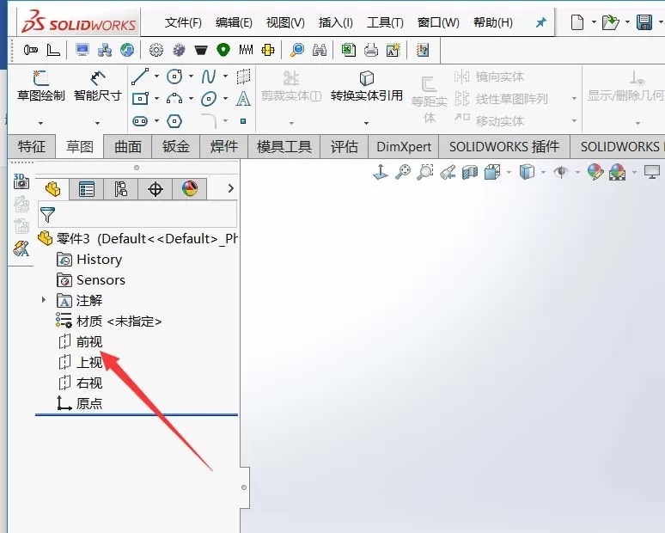
Task: Select the Sensors folder
Action: tap(91, 280)
